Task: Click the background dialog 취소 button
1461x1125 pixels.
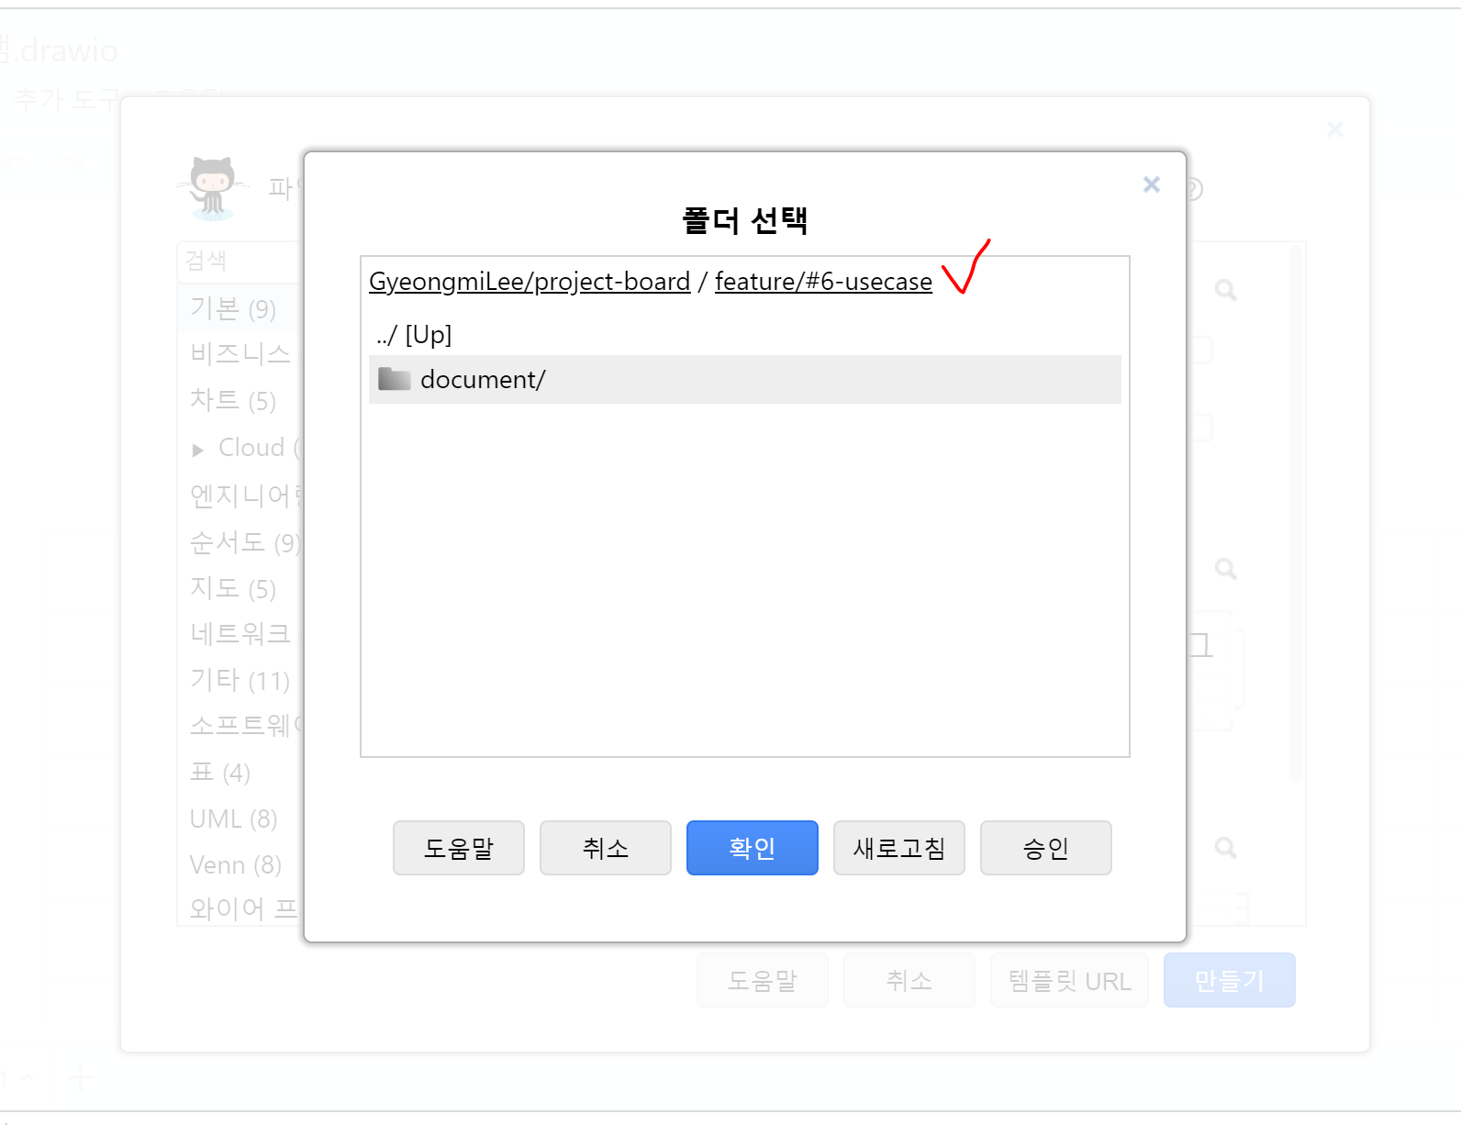Action: [x=909, y=980]
